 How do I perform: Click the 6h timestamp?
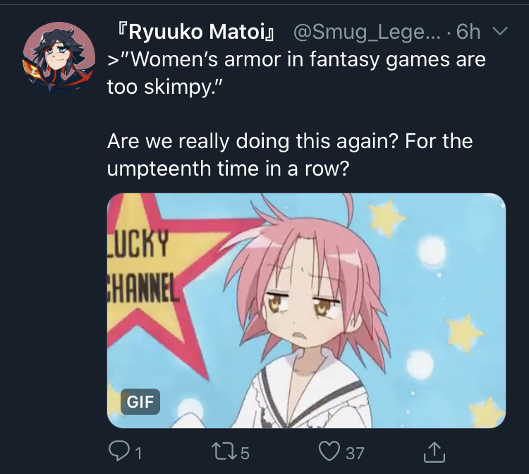click(468, 32)
